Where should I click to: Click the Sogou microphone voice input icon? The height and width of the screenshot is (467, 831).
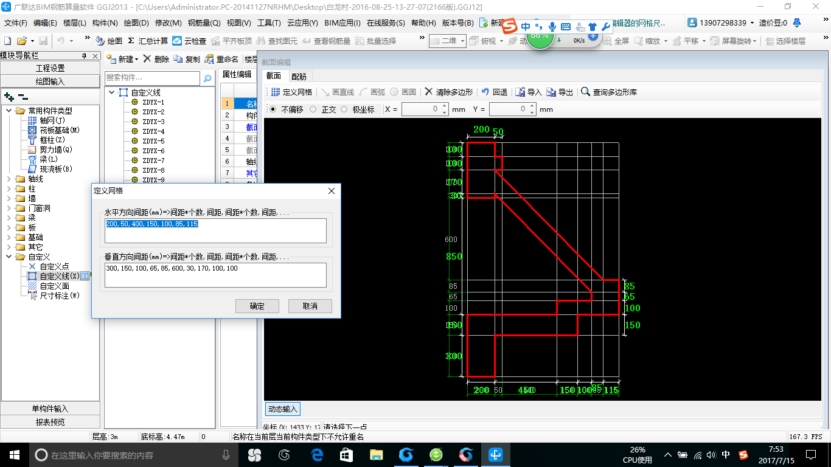552,27
